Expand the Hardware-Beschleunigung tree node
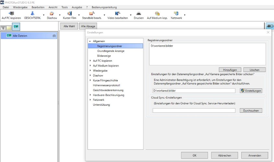 (x=90, y=95)
